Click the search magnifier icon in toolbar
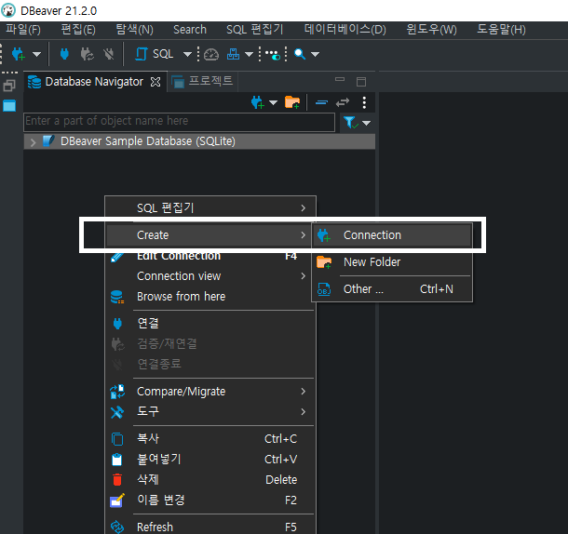The height and width of the screenshot is (534, 568). (x=300, y=54)
